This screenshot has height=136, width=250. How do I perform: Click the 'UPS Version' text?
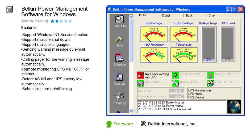196,97
